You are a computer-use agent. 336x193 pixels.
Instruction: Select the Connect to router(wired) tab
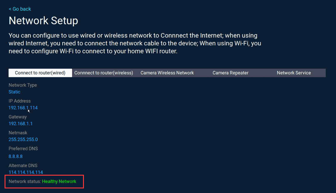click(40, 73)
